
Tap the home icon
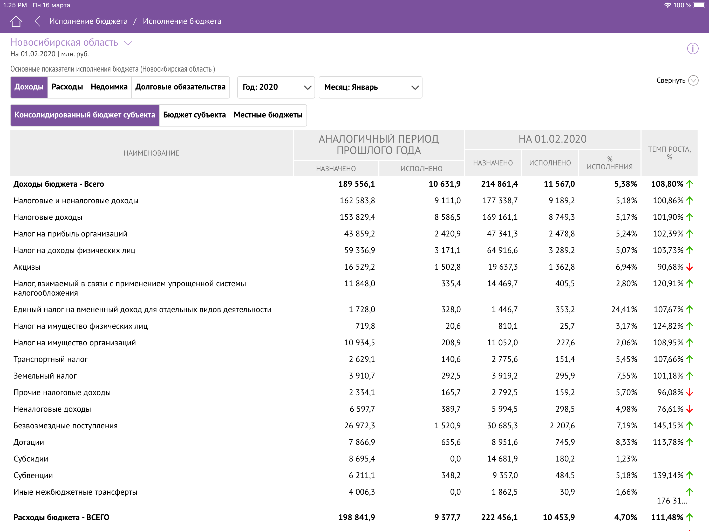point(16,22)
